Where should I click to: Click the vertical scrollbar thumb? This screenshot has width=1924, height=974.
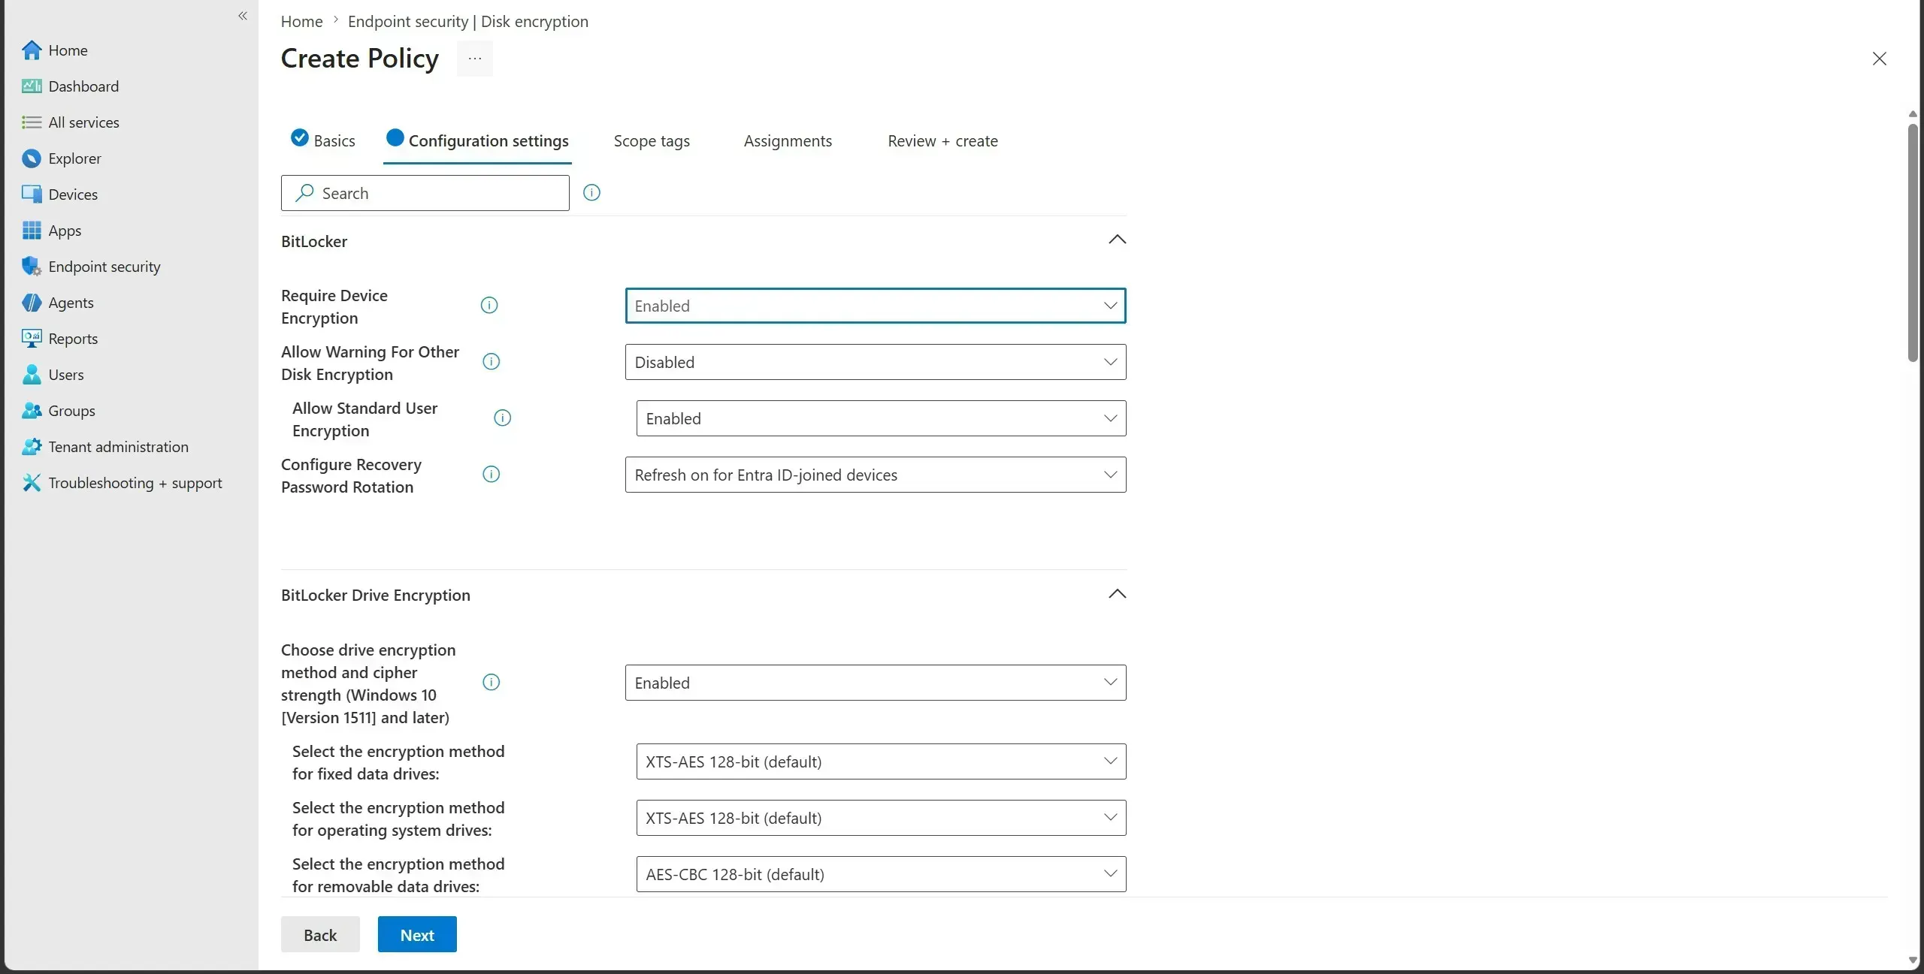click(x=1913, y=243)
